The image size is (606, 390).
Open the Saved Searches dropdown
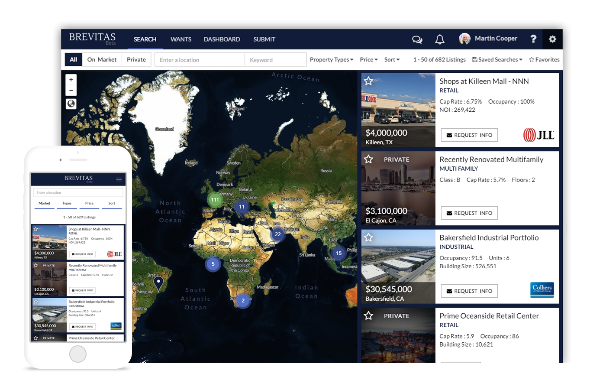click(497, 59)
